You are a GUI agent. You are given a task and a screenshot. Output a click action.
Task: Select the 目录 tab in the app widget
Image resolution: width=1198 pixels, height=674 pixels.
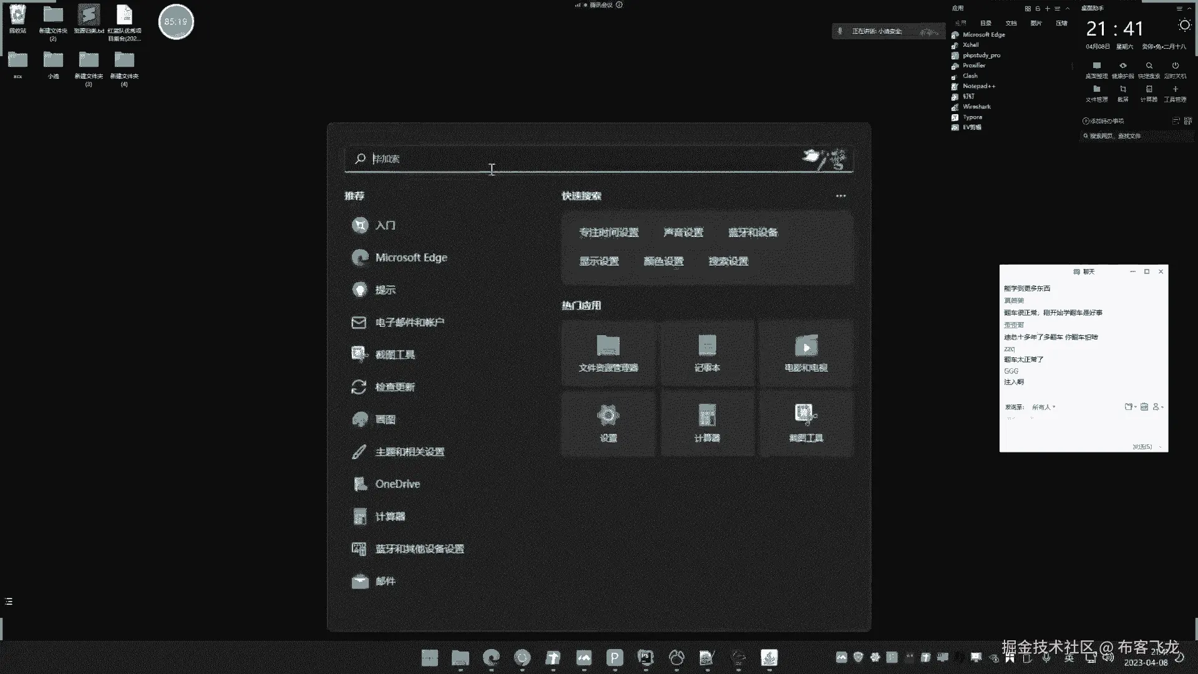(985, 23)
